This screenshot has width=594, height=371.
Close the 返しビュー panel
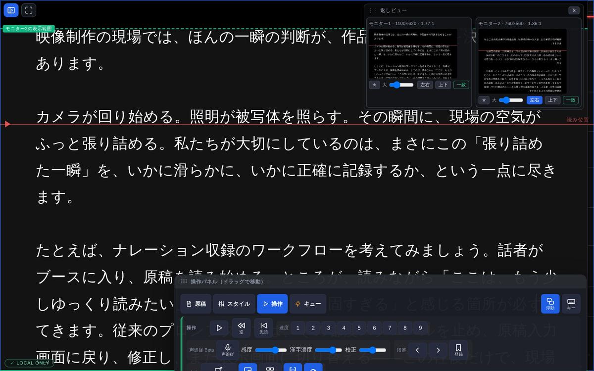(574, 10)
